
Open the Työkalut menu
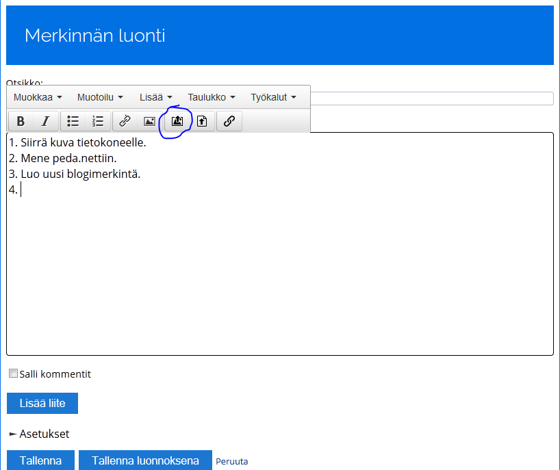[273, 97]
